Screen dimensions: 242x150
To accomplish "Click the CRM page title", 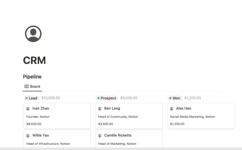I will (x=34, y=60).
